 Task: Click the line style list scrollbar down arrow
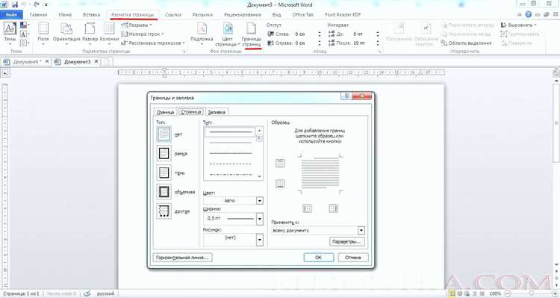click(259, 176)
